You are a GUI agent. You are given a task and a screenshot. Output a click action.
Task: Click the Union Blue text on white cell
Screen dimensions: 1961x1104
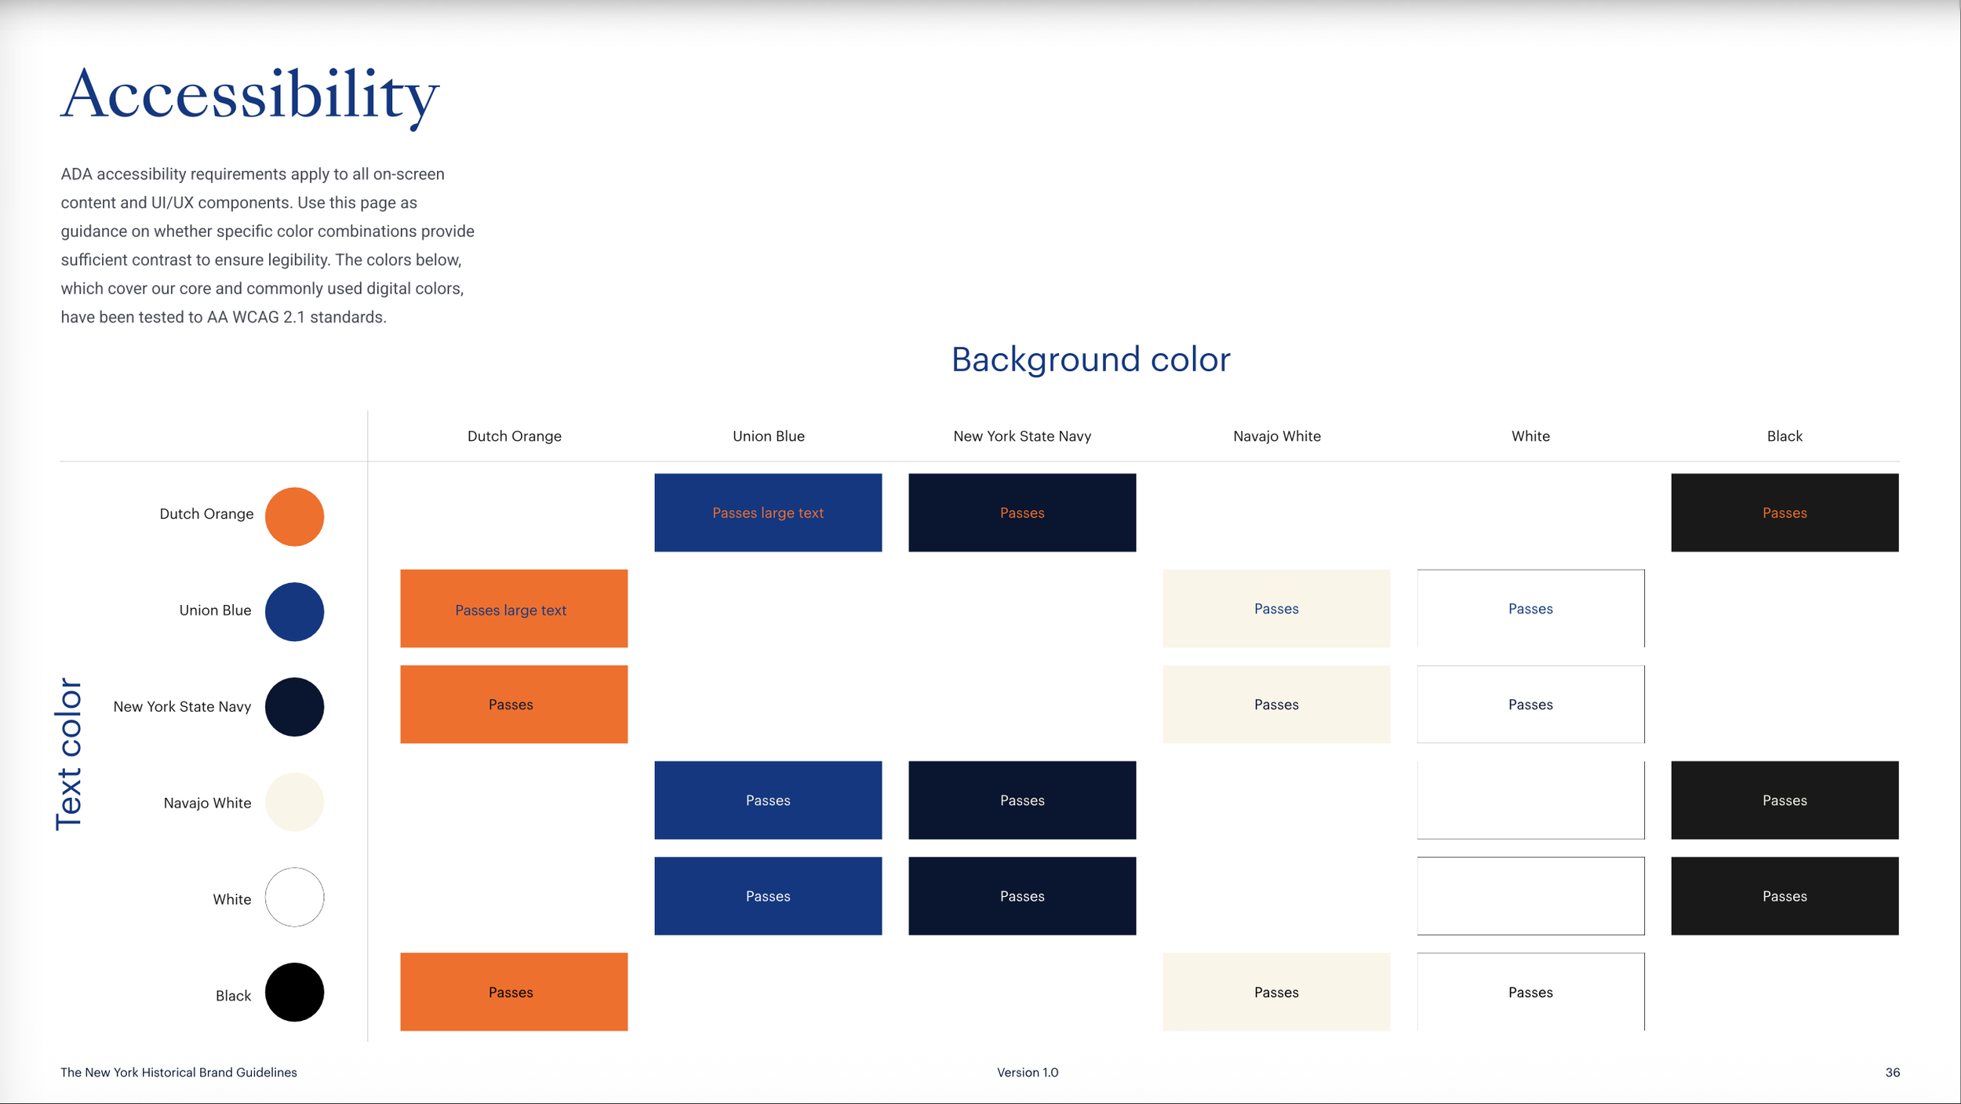pyautogui.click(x=1530, y=609)
